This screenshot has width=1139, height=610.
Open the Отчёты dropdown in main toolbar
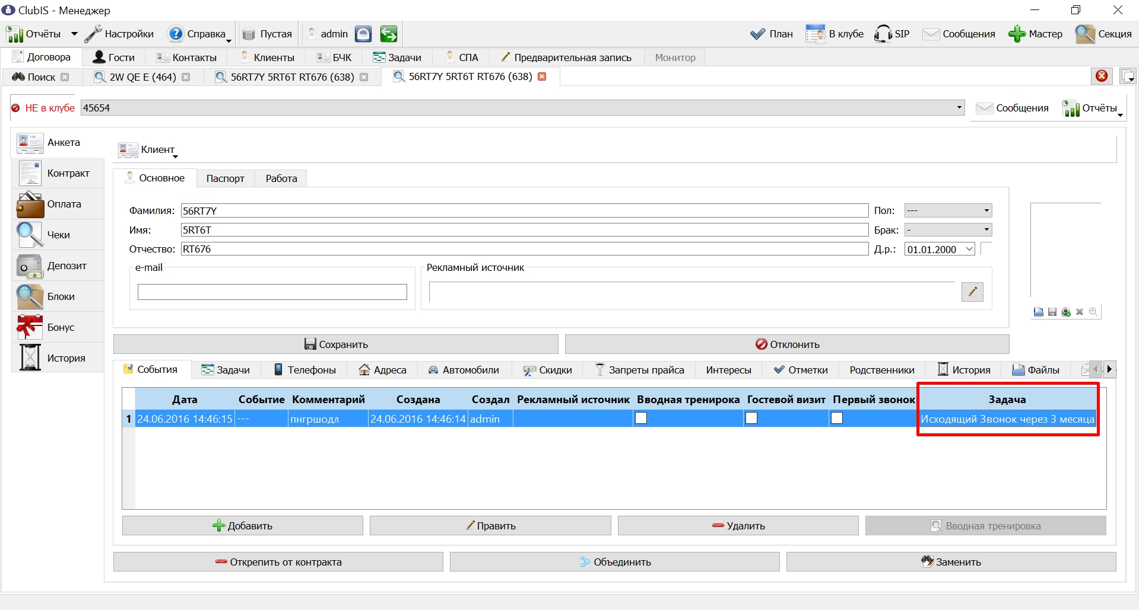coord(74,34)
